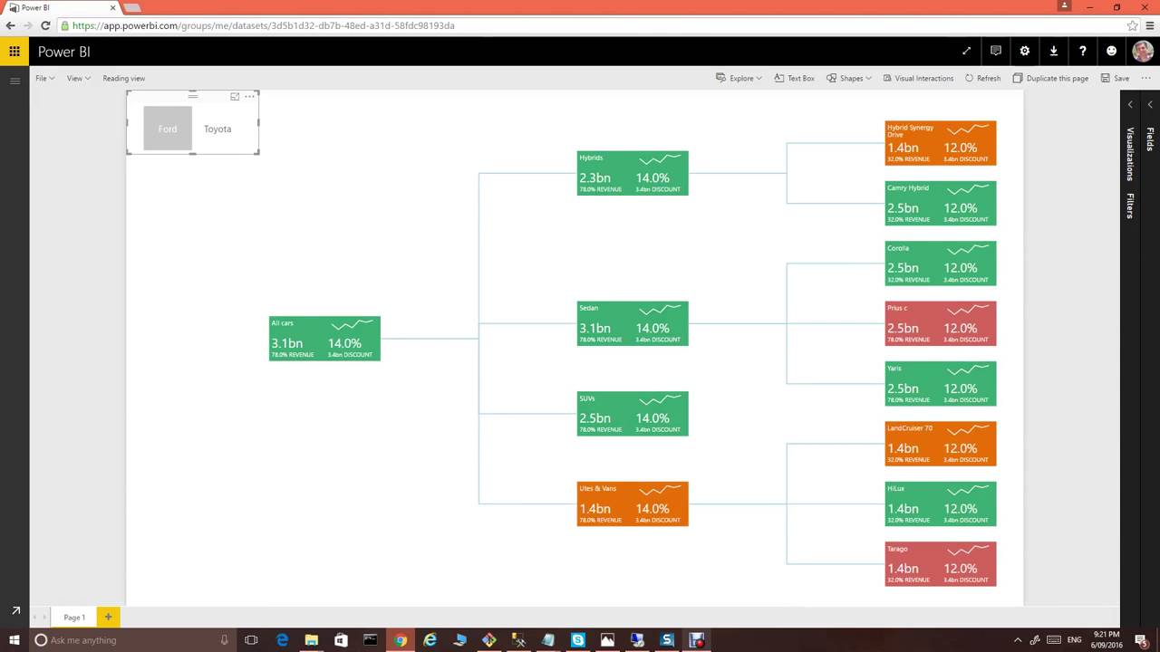Image resolution: width=1160 pixels, height=652 pixels.
Task: Open the user profile picture
Action: coord(1142,52)
